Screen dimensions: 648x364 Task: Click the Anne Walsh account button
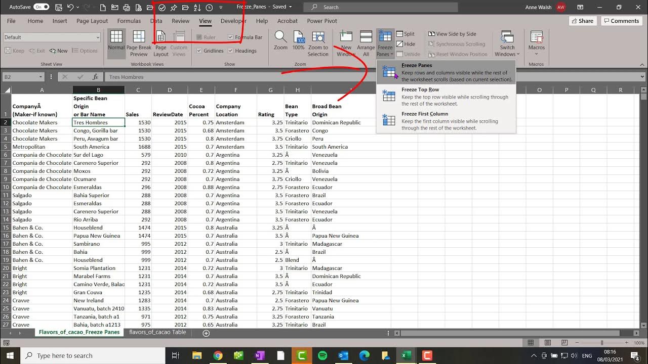[x=546, y=7]
